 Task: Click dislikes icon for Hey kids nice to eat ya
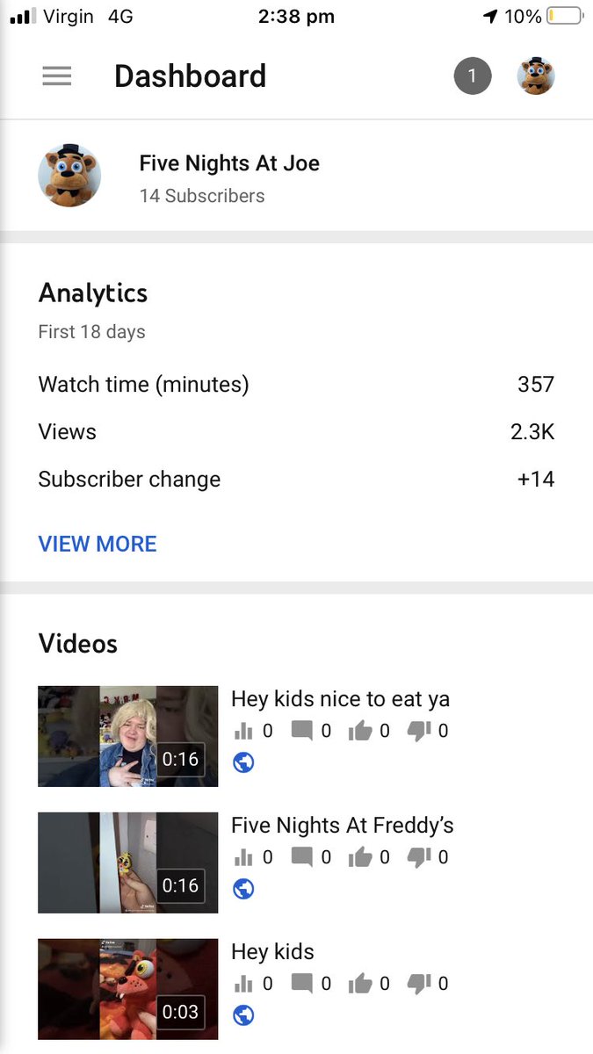[419, 731]
